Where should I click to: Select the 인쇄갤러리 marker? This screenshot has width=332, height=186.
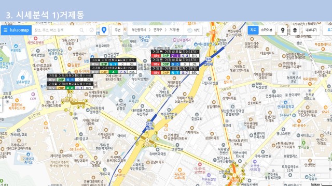[x=174, y=40]
